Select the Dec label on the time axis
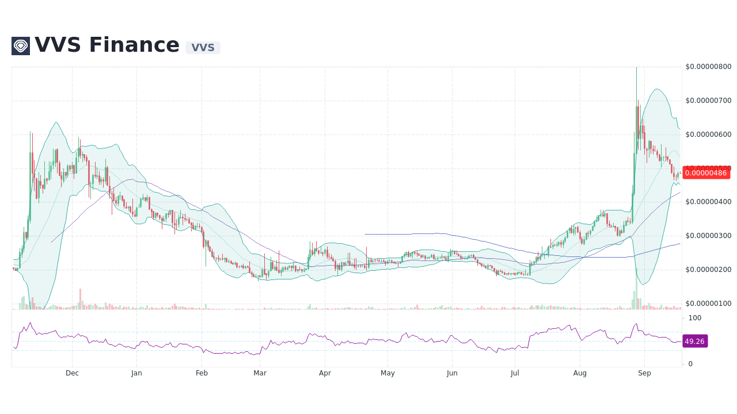The width and height of the screenshot is (737, 414). pyautogui.click(x=72, y=373)
